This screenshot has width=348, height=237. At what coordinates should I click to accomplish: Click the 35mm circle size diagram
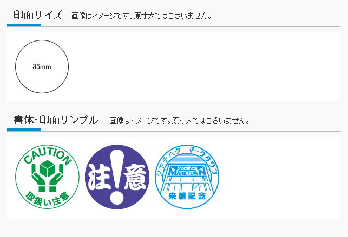pyautogui.click(x=42, y=66)
